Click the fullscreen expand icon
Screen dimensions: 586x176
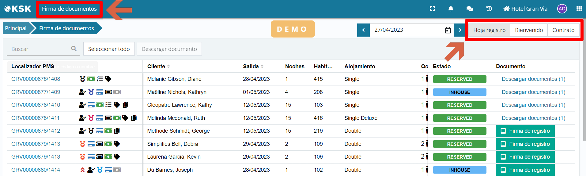coord(432,9)
